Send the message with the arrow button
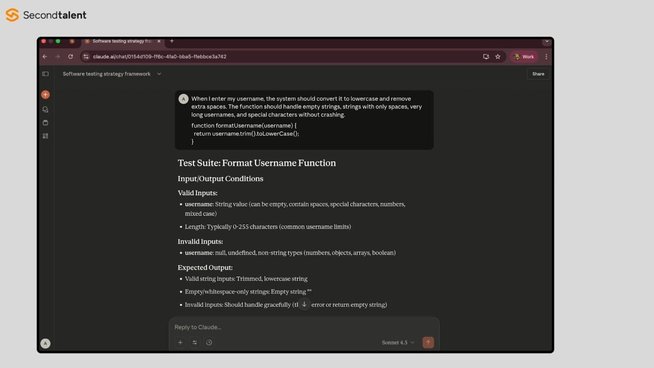The image size is (654, 368). [x=428, y=342]
